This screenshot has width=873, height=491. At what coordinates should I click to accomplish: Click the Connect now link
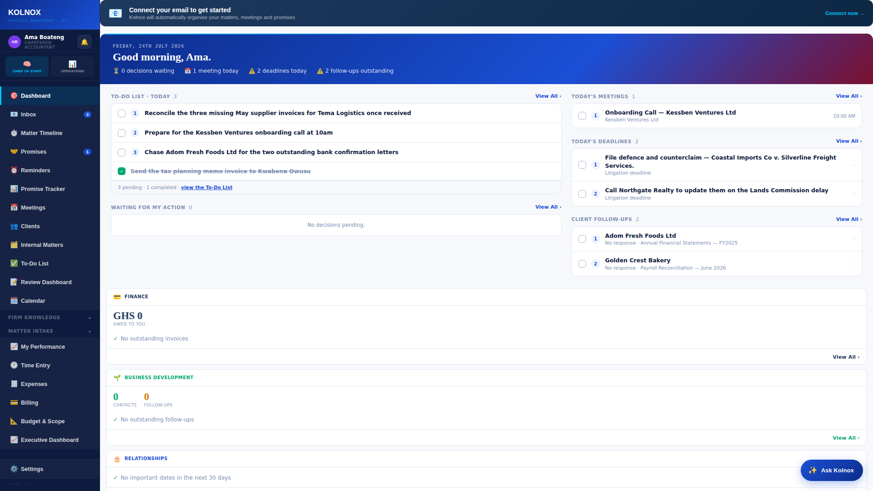[844, 13]
